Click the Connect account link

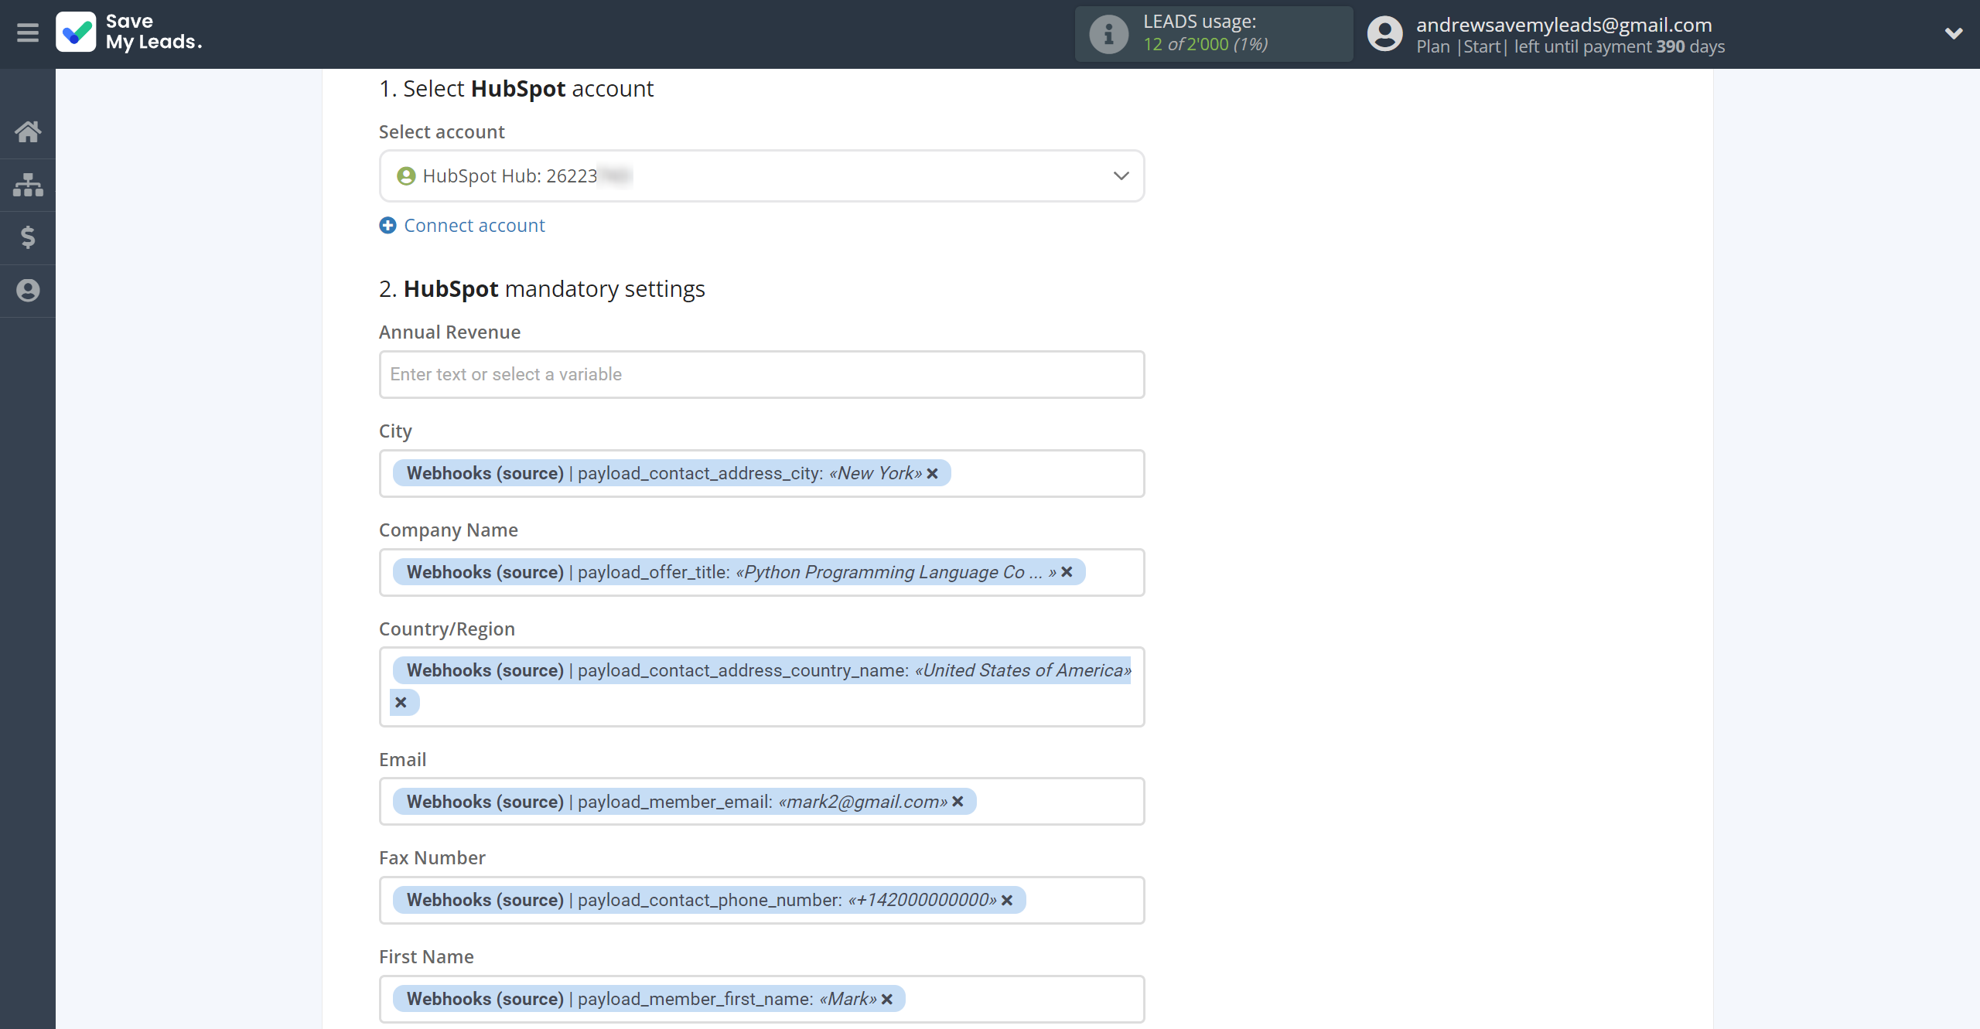[x=474, y=226]
